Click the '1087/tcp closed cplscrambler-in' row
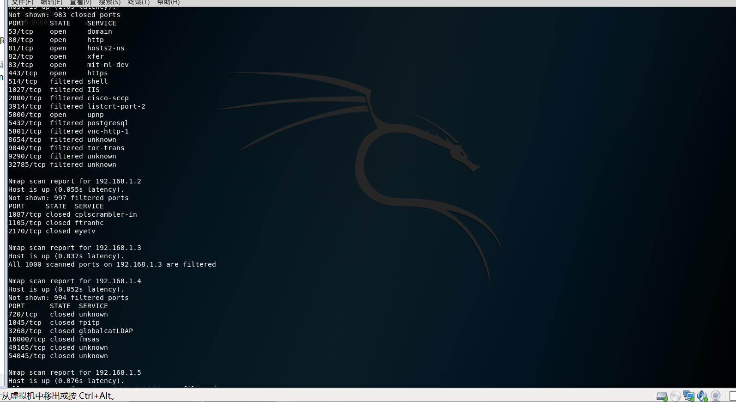Viewport: 736px width, 402px height. (x=72, y=214)
